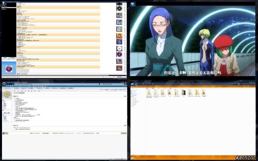Select the small purple disc thumbnail in the album column
This screenshot has height=161, width=258.
click(119, 54)
